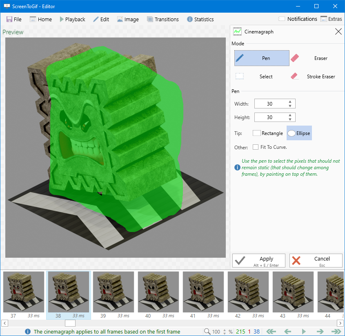345x336 pixels.
Task: Go to the Image tab
Action: point(128,19)
